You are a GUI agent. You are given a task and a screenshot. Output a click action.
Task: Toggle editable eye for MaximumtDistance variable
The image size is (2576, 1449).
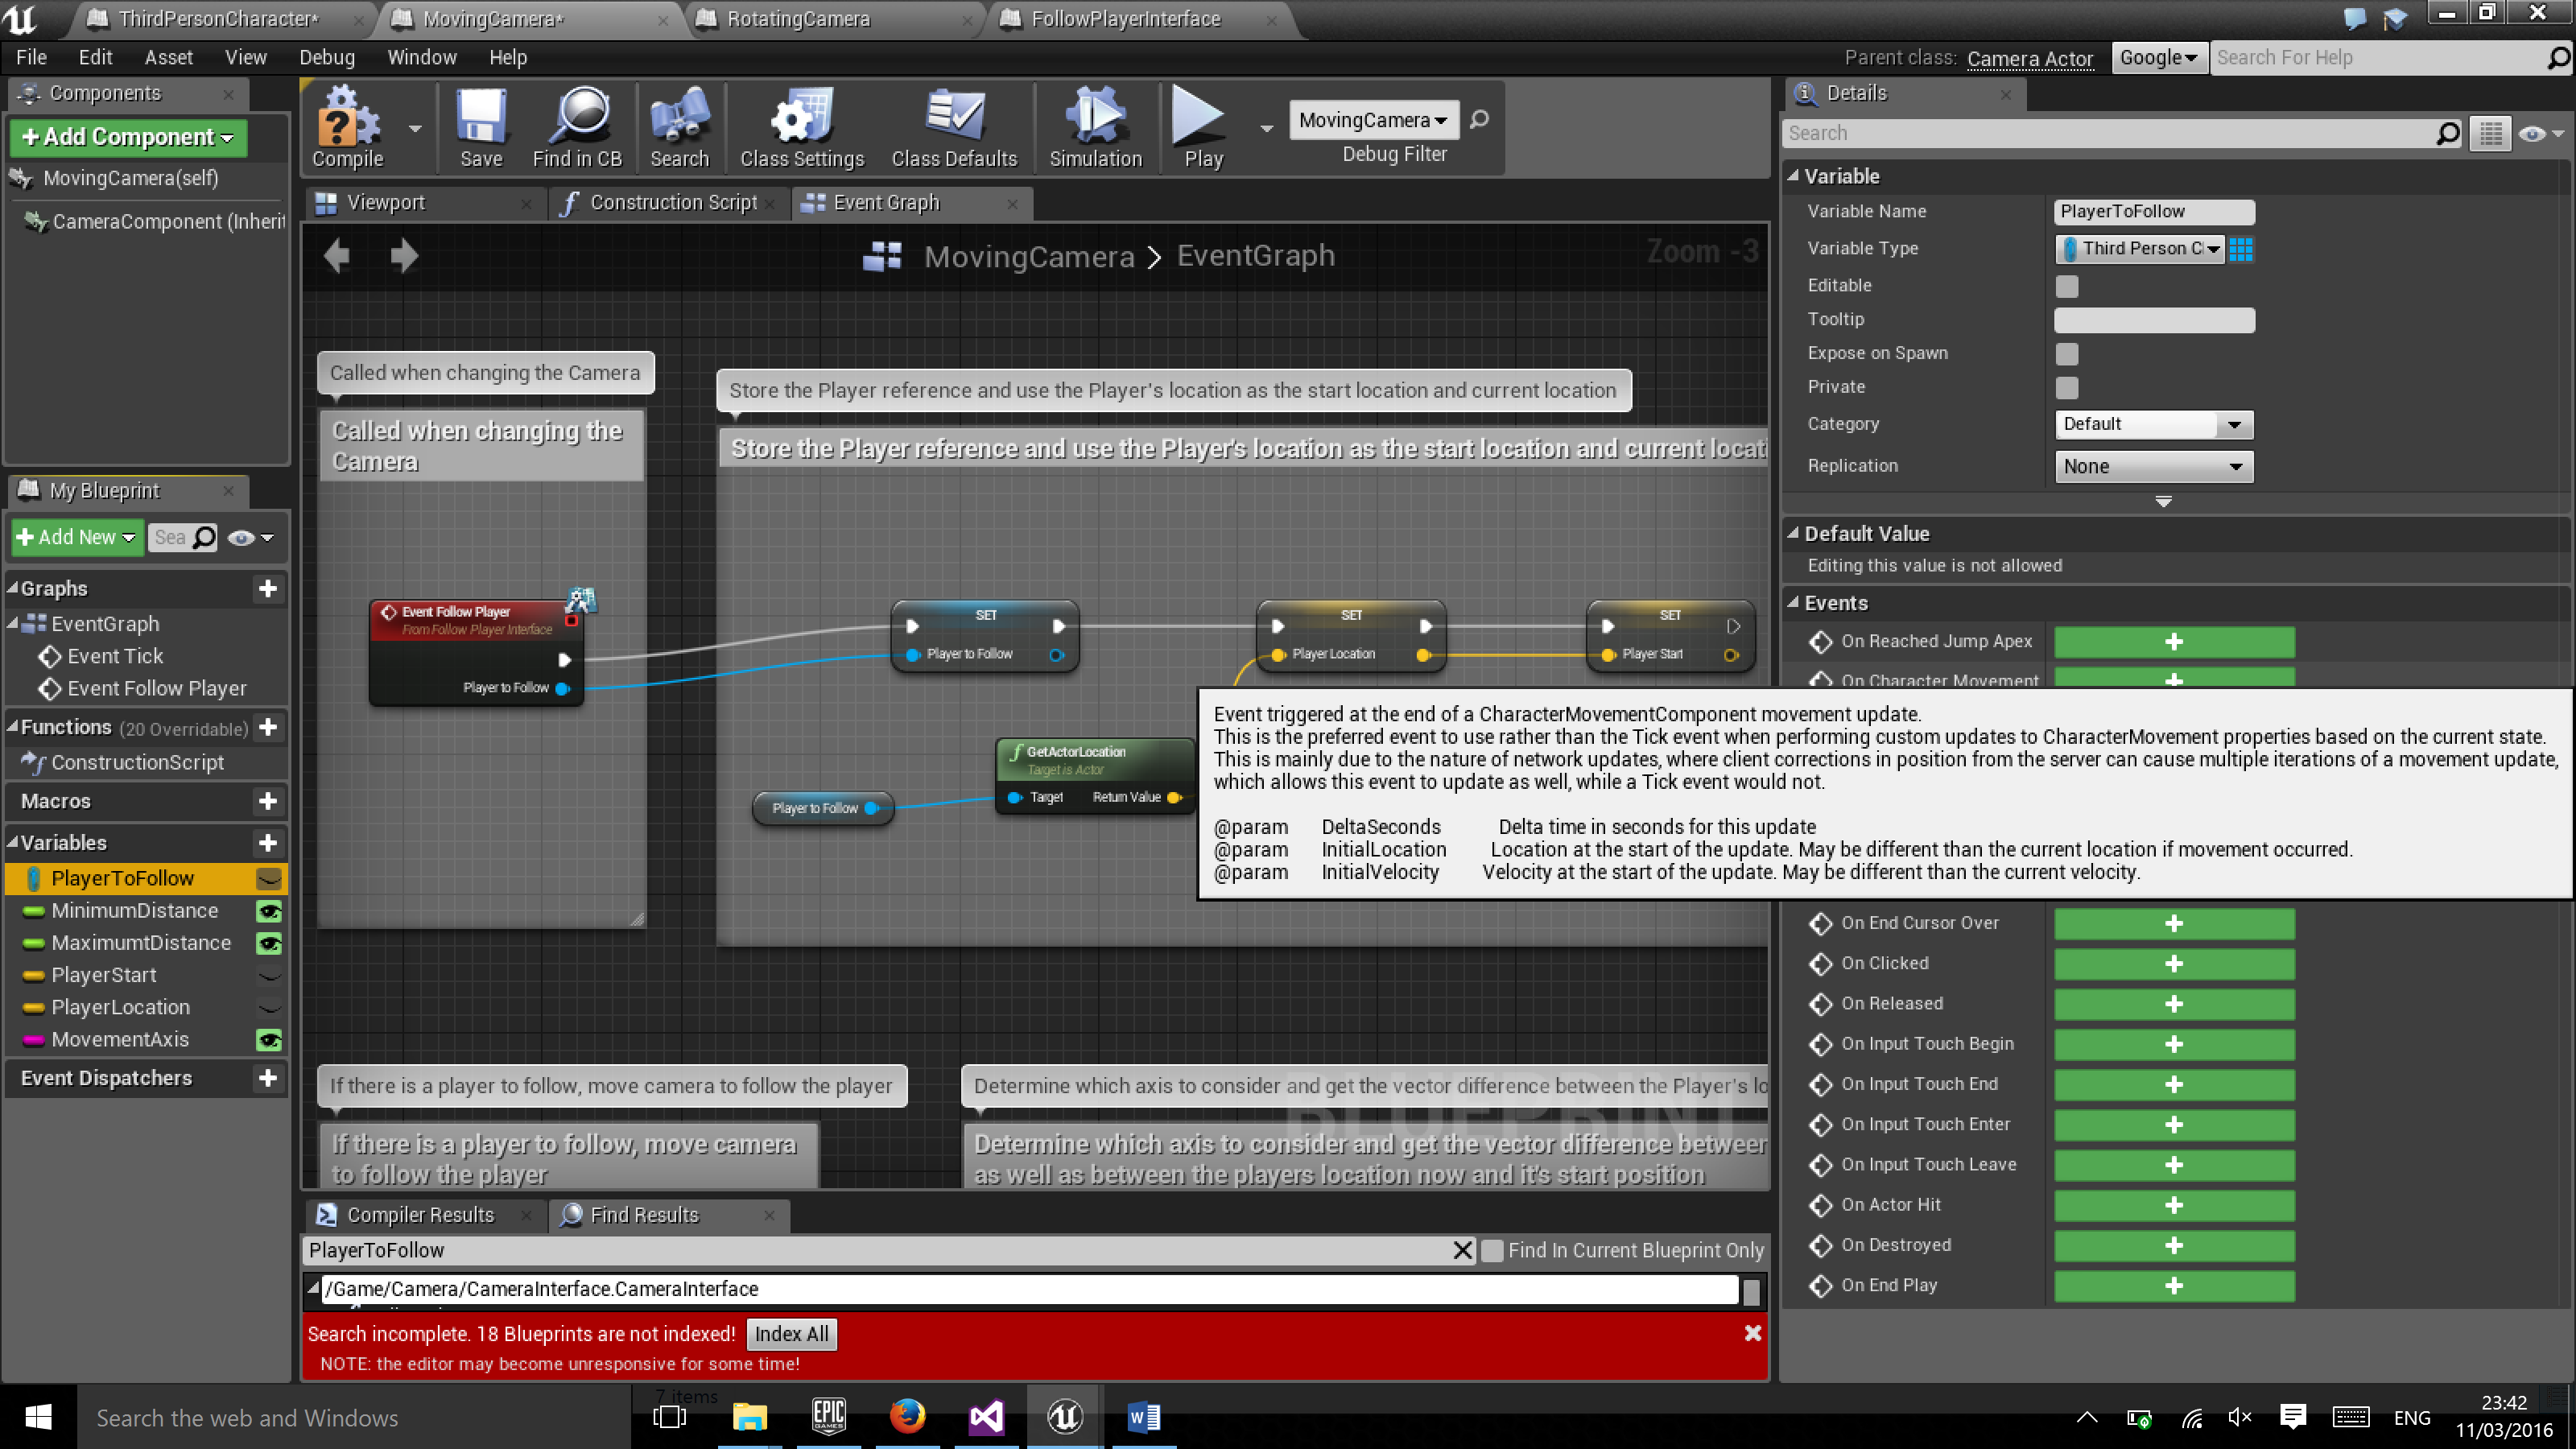click(268, 943)
